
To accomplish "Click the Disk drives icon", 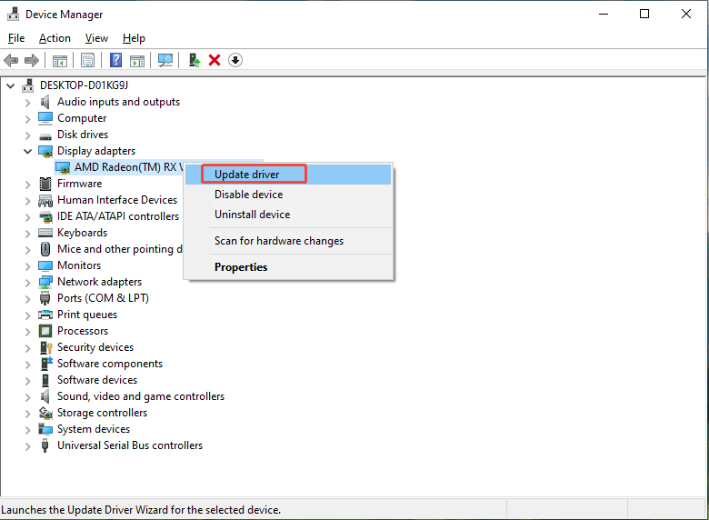I will tap(45, 135).
